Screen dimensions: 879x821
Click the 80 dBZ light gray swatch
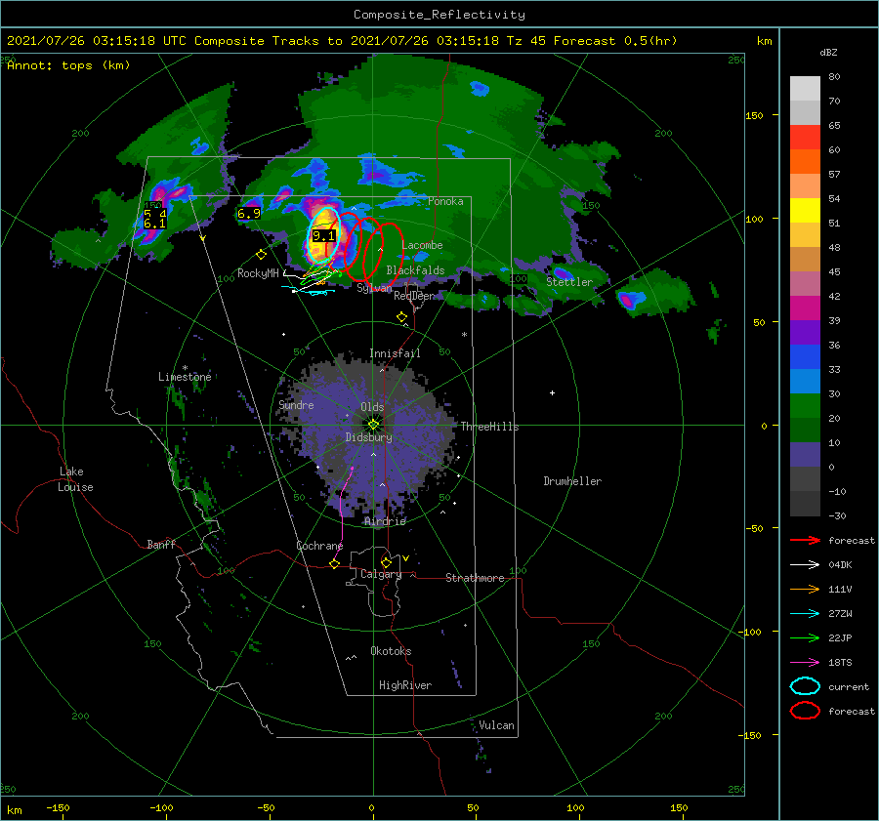point(805,88)
